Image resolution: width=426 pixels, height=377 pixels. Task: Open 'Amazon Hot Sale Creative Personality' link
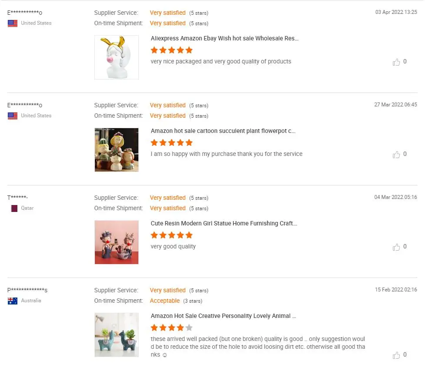point(224,316)
